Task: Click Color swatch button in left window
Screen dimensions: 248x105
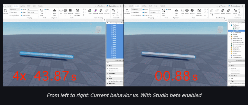Action: click(x=65, y=10)
